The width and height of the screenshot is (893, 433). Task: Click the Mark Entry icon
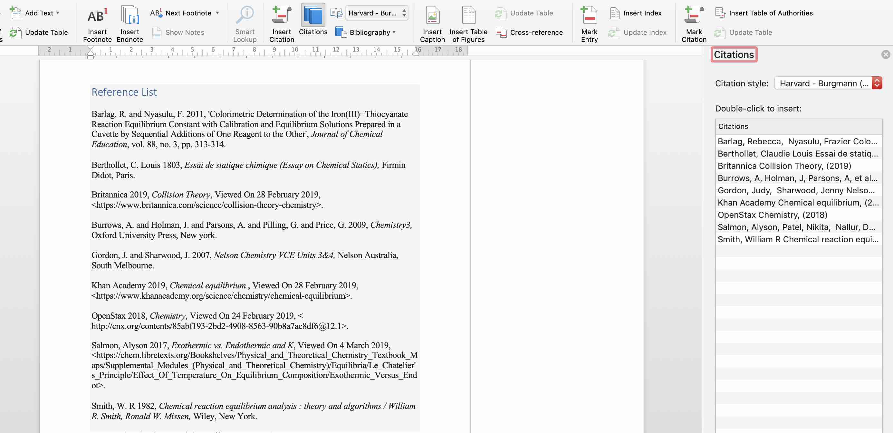point(589,15)
